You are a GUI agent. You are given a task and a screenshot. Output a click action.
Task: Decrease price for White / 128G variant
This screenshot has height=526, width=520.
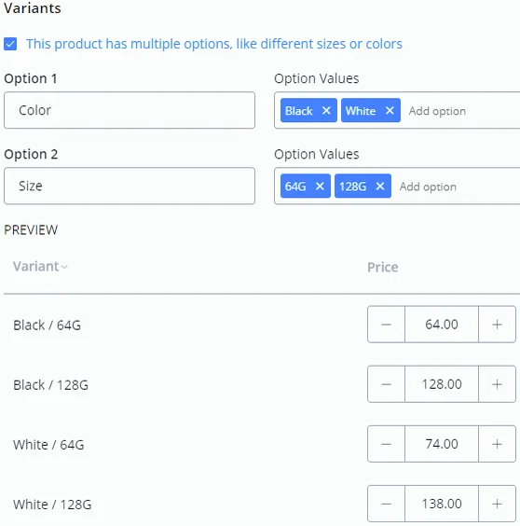point(386,504)
